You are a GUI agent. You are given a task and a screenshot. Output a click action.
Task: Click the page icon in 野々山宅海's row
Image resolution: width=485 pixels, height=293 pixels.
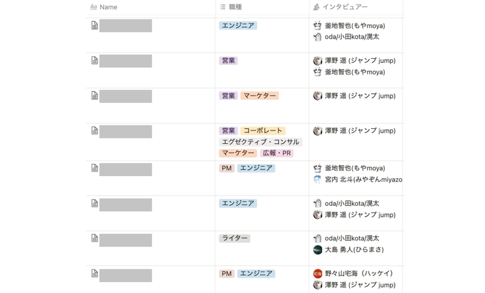pos(95,274)
